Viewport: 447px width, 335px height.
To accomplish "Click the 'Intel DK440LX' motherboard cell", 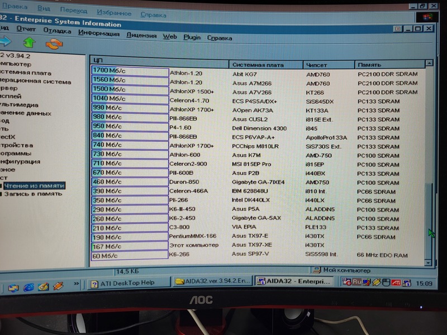I will click(251, 200).
